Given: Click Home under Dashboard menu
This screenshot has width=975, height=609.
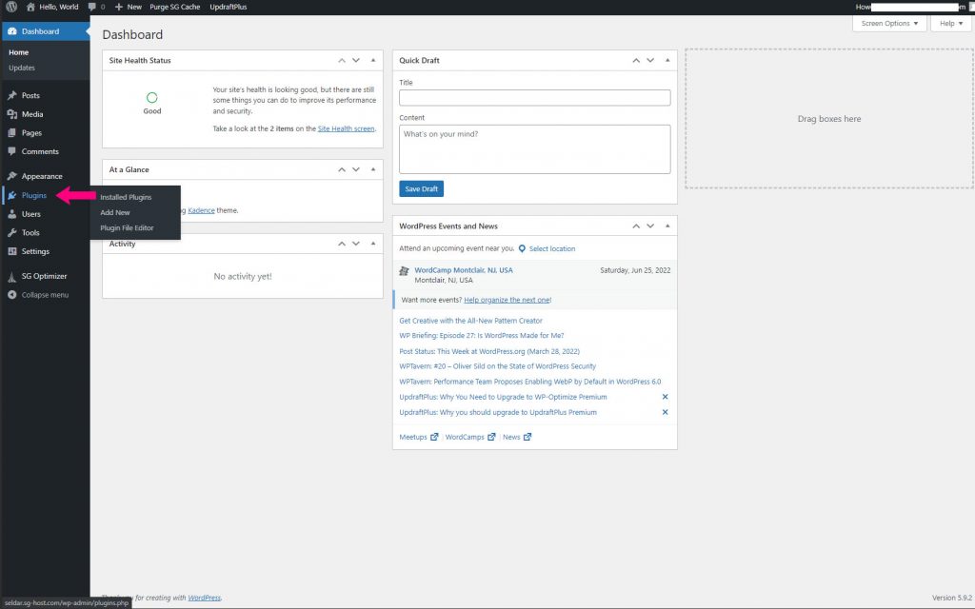Looking at the screenshot, I should point(19,52).
